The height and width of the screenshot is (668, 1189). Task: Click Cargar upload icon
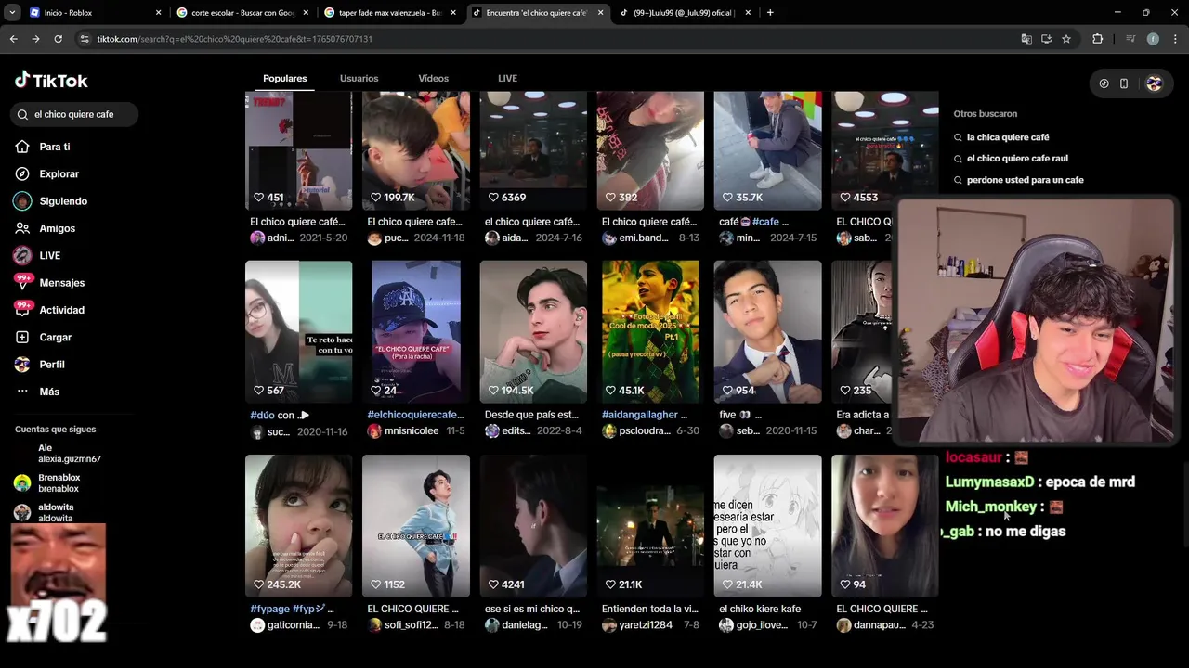click(22, 337)
